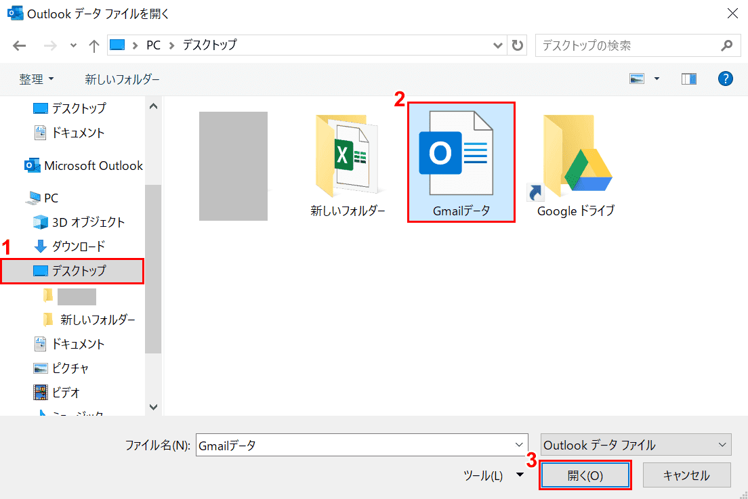Viewport: 748px width, 499px height.
Task: Click the 開く(O) button
Action: [x=585, y=475]
